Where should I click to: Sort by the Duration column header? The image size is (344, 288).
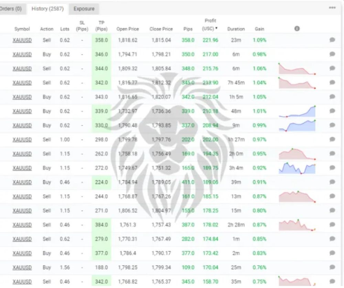(236, 29)
